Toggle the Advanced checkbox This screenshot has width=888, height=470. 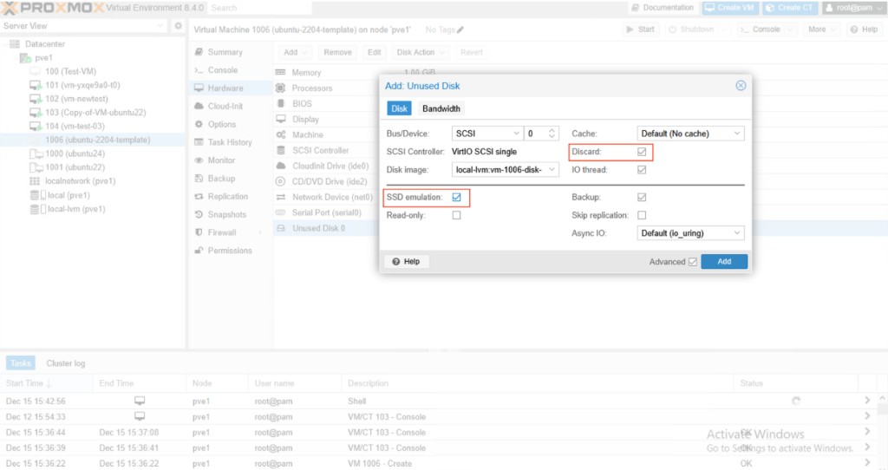693,262
